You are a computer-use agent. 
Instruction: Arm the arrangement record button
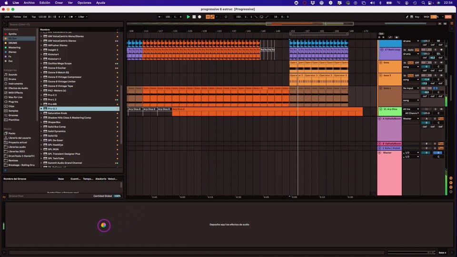(x=199, y=17)
